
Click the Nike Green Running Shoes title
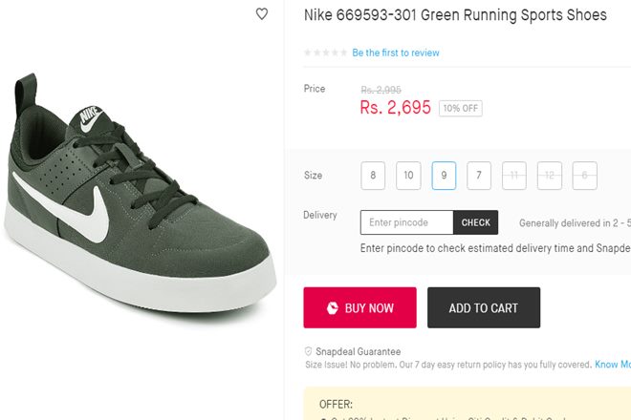tap(455, 15)
